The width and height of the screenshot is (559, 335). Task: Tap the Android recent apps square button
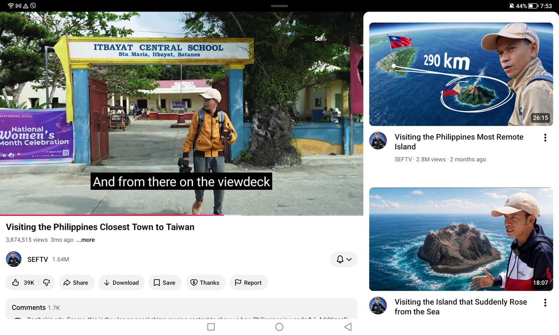click(211, 327)
